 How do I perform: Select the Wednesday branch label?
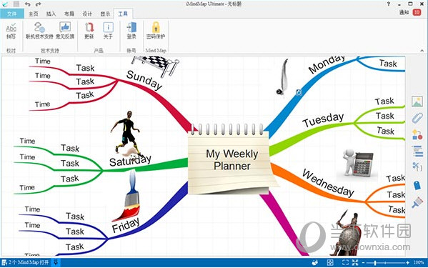(x=328, y=183)
